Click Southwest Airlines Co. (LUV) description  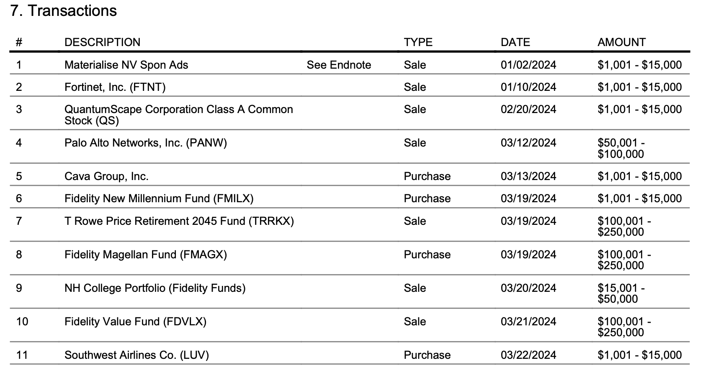coord(137,355)
